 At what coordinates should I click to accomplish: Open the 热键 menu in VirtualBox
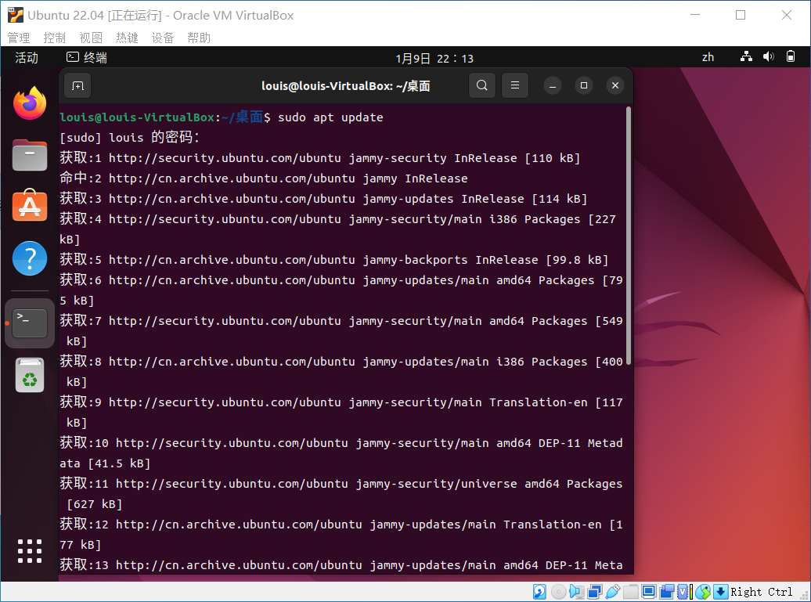(x=127, y=38)
